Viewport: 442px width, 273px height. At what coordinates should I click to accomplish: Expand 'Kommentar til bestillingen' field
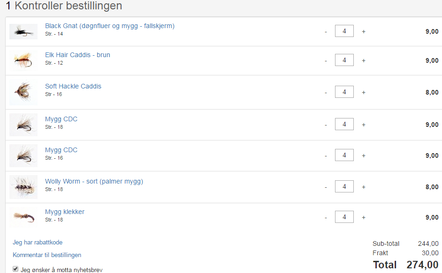click(x=47, y=255)
